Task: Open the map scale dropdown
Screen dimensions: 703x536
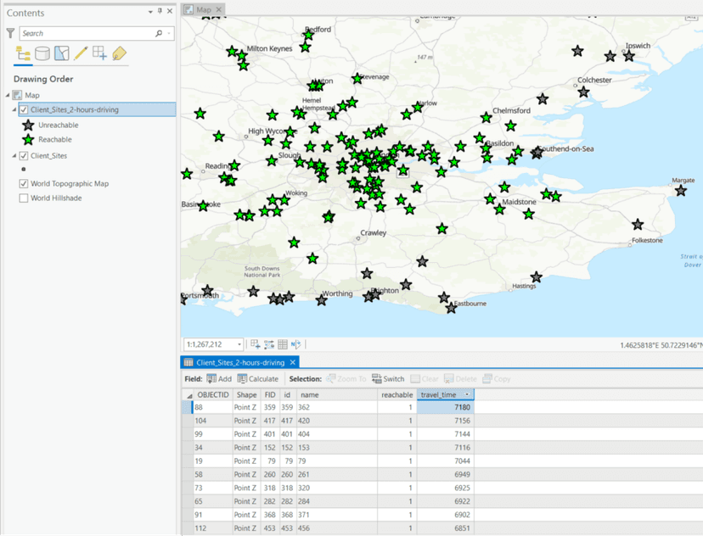Action: pos(239,344)
